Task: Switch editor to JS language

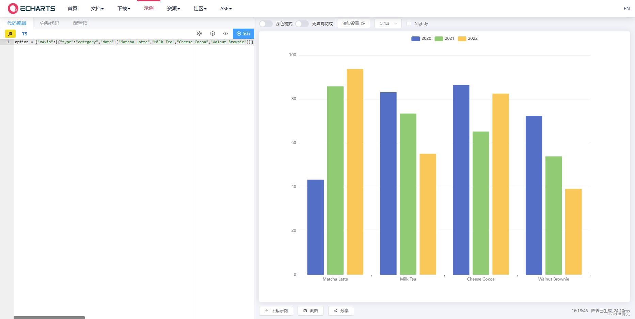Action: tap(10, 34)
